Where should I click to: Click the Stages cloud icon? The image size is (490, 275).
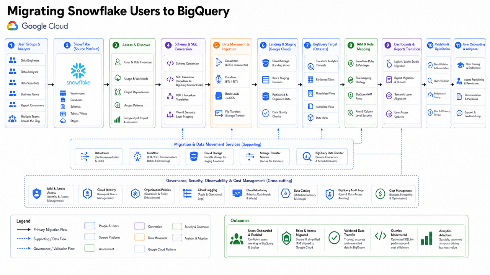[x=63, y=121]
